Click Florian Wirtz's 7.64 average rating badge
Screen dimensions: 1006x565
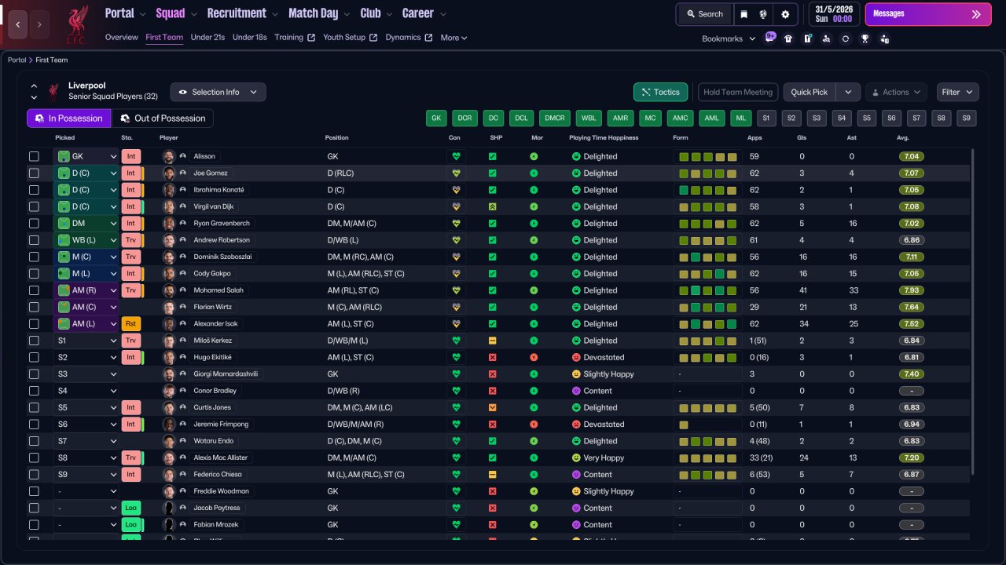coord(912,307)
